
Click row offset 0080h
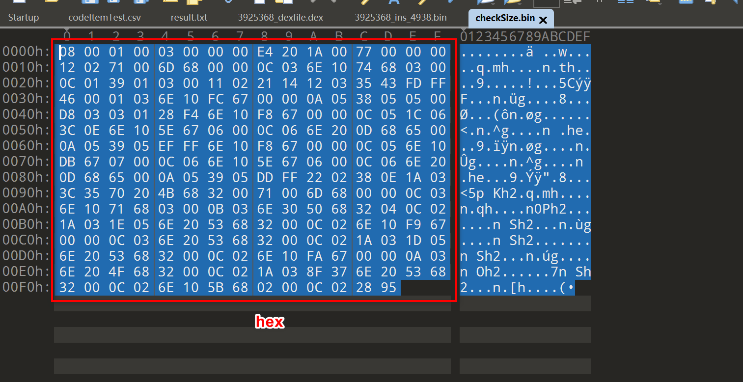point(27,178)
